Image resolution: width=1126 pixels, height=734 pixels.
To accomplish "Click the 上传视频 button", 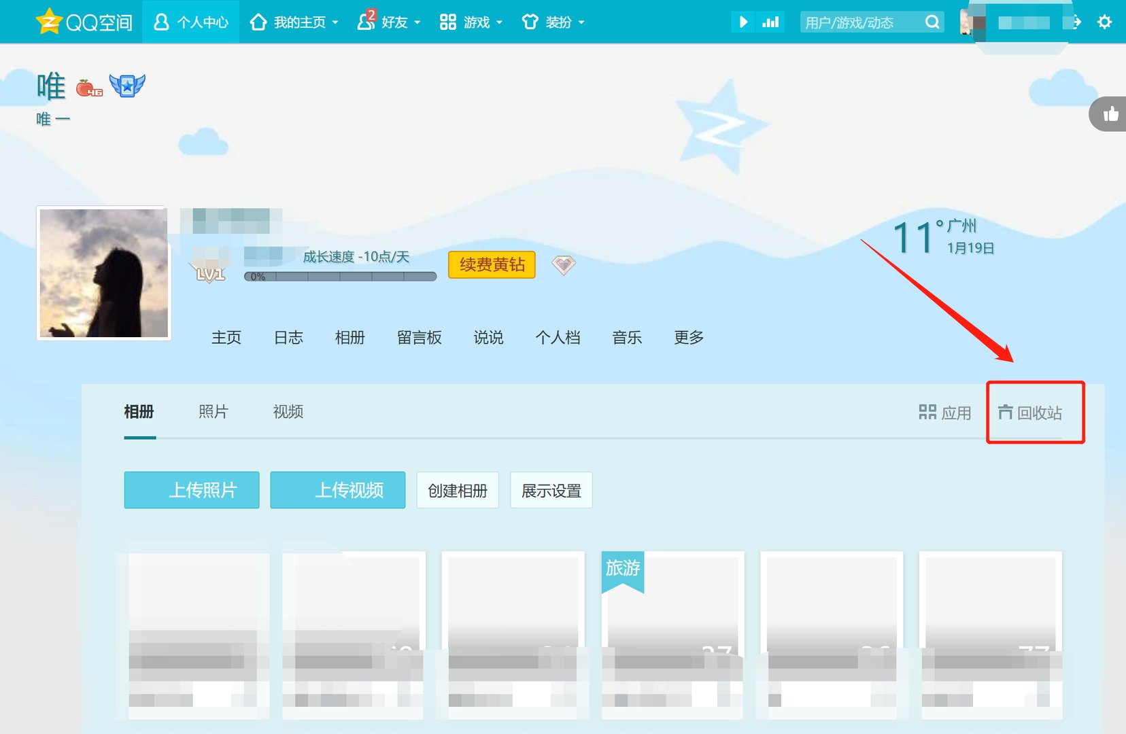I will [x=338, y=490].
